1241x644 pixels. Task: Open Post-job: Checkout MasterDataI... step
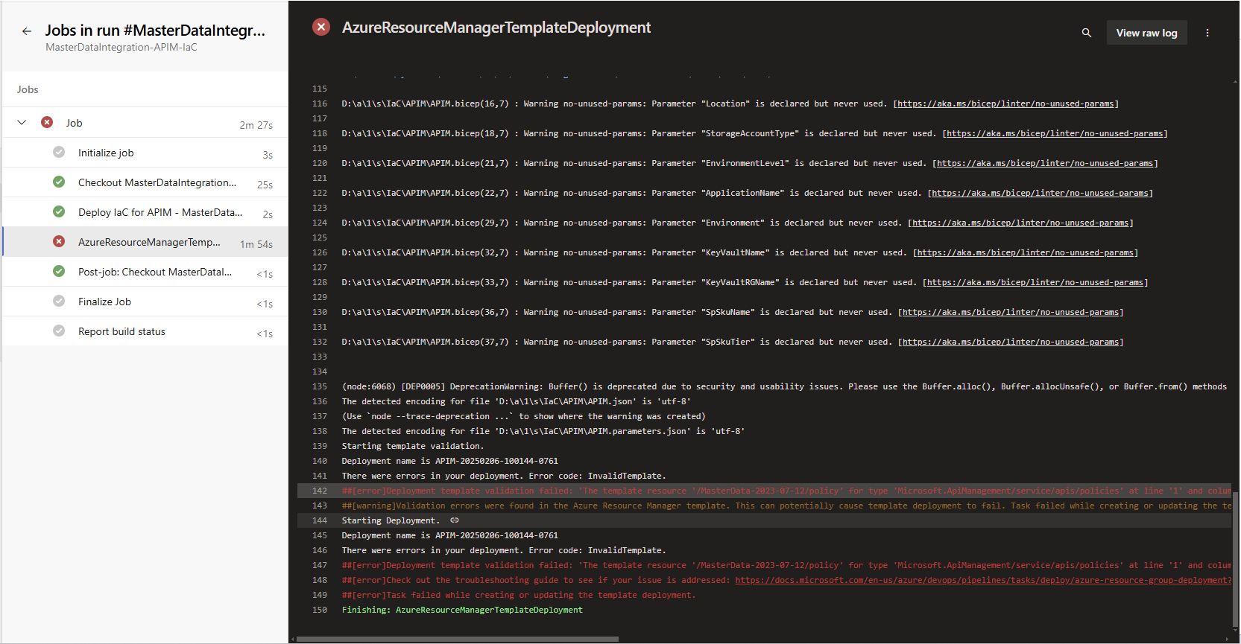point(145,272)
